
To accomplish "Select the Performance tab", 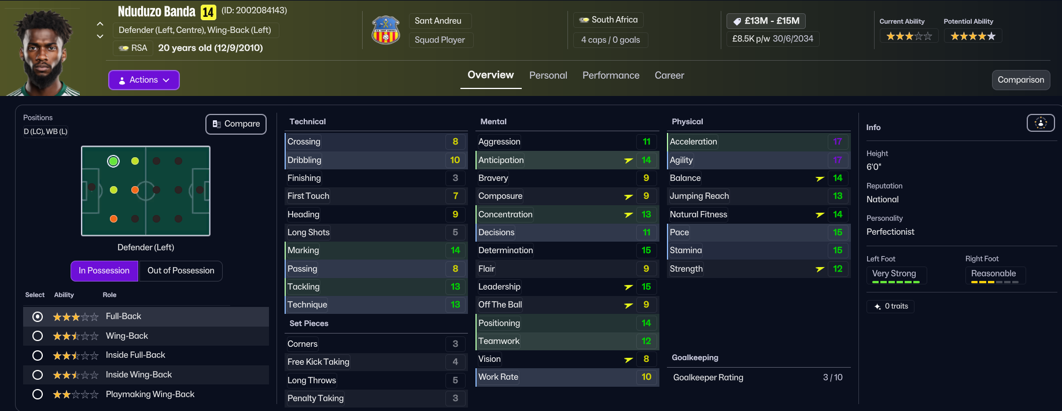I will pyautogui.click(x=611, y=76).
